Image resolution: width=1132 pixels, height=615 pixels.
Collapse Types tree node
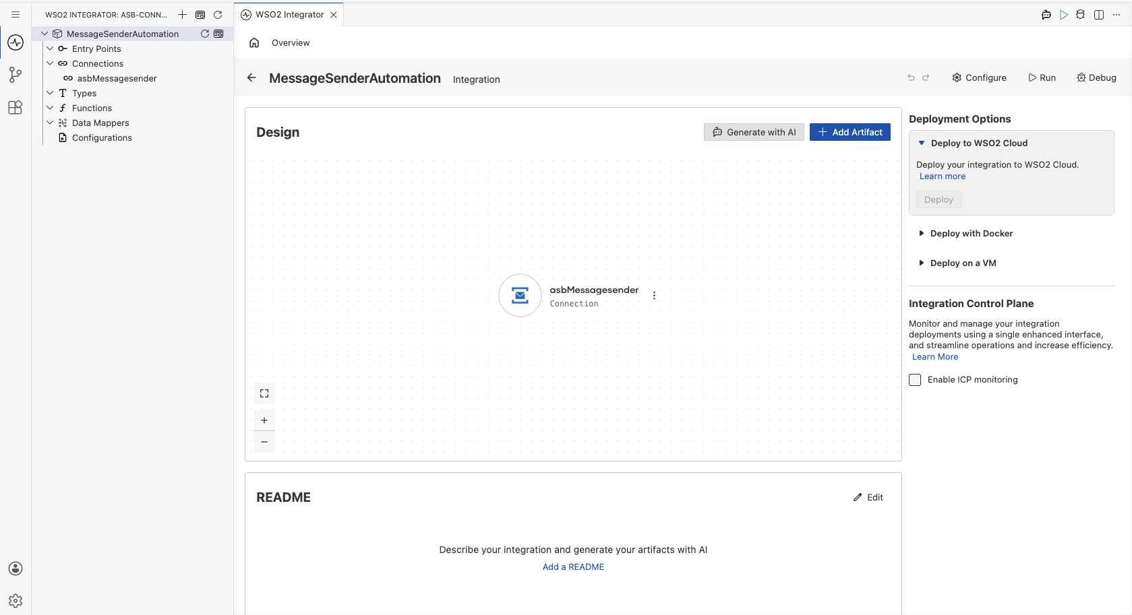(x=50, y=93)
